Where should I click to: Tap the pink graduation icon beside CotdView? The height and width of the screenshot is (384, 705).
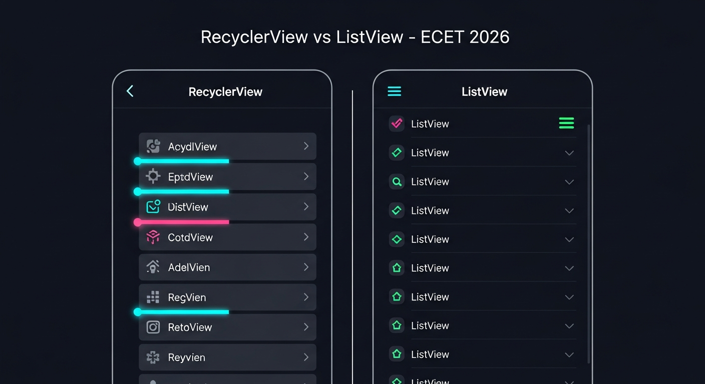(153, 237)
